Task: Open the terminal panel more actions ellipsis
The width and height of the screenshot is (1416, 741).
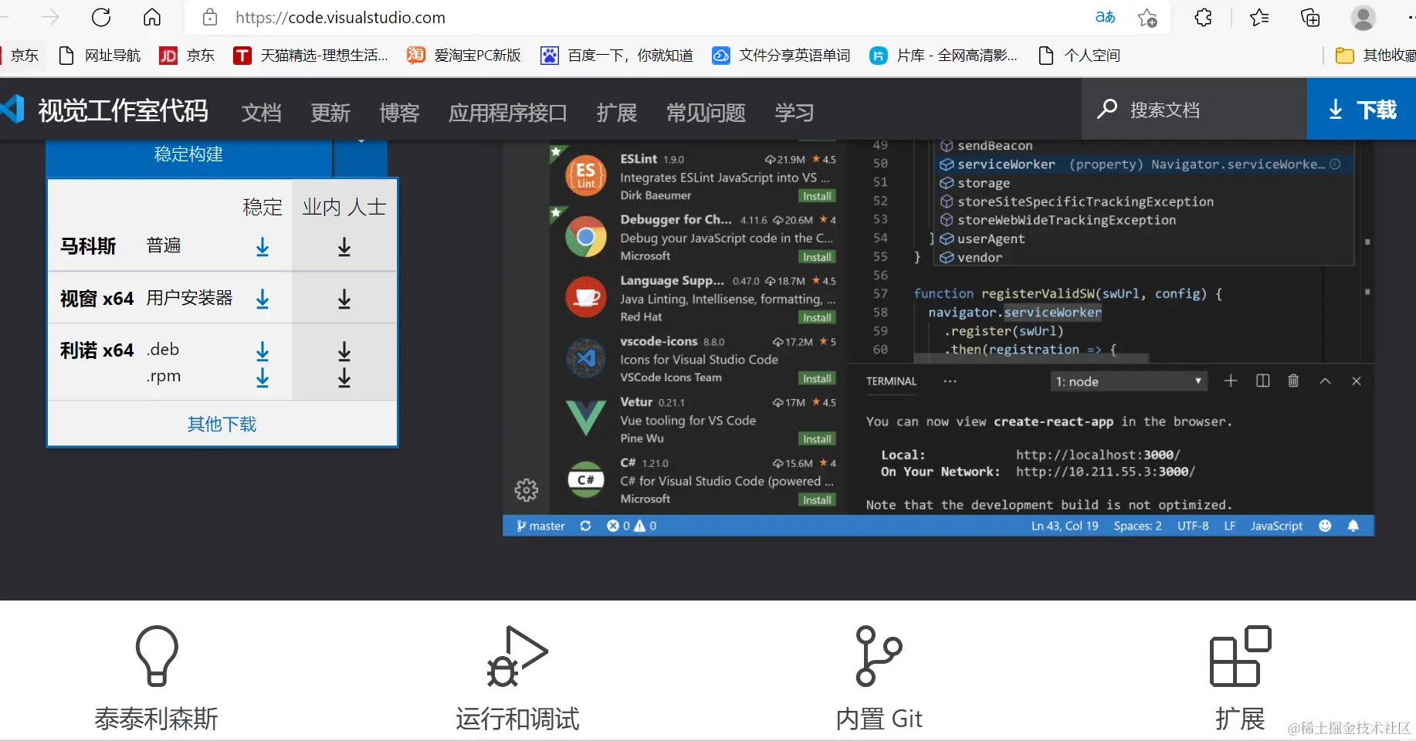Action: point(950,381)
